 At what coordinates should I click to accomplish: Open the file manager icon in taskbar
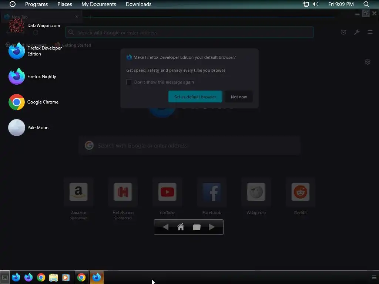[53, 277]
